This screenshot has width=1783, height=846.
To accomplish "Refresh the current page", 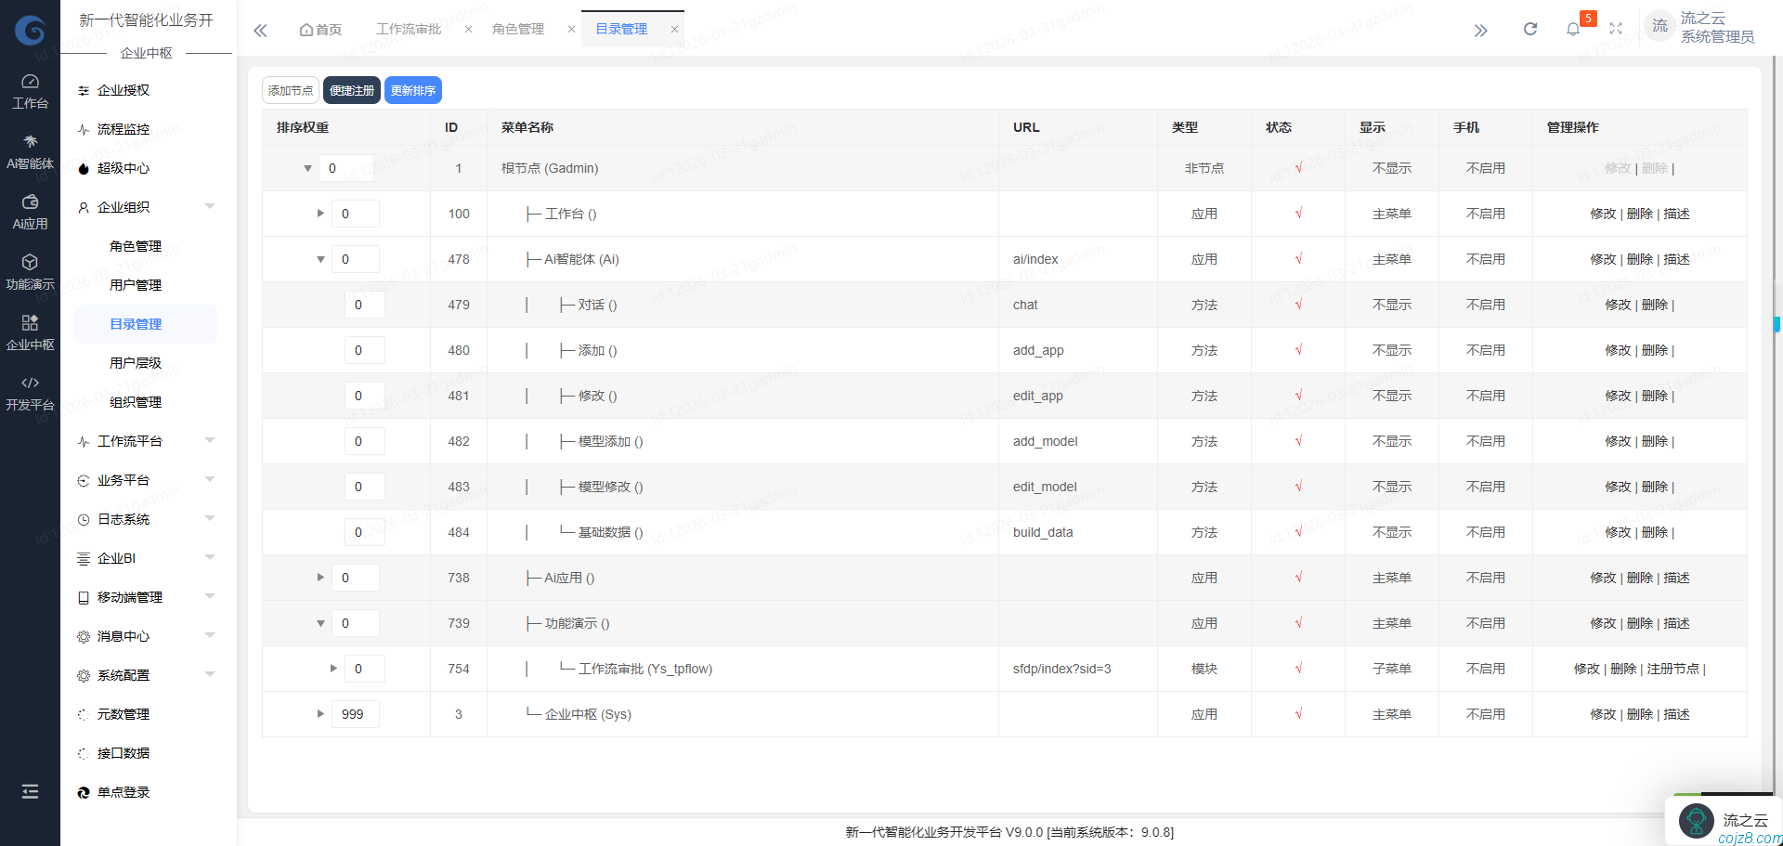I will click(1529, 28).
